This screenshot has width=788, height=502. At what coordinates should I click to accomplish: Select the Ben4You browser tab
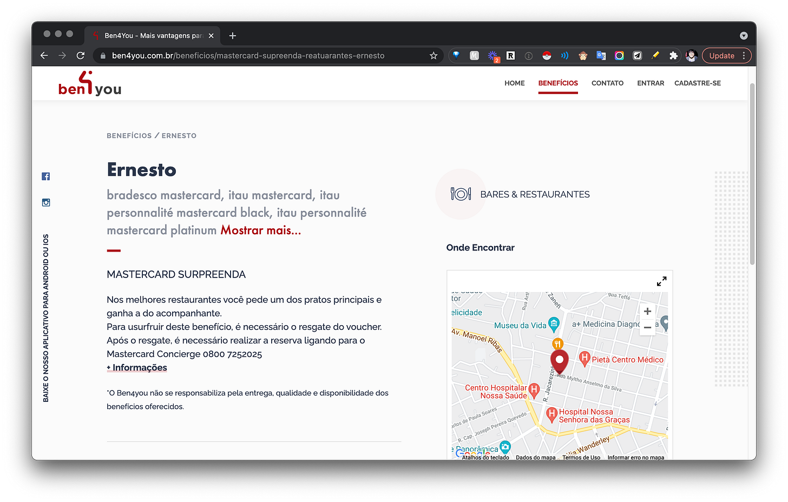[152, 36]
